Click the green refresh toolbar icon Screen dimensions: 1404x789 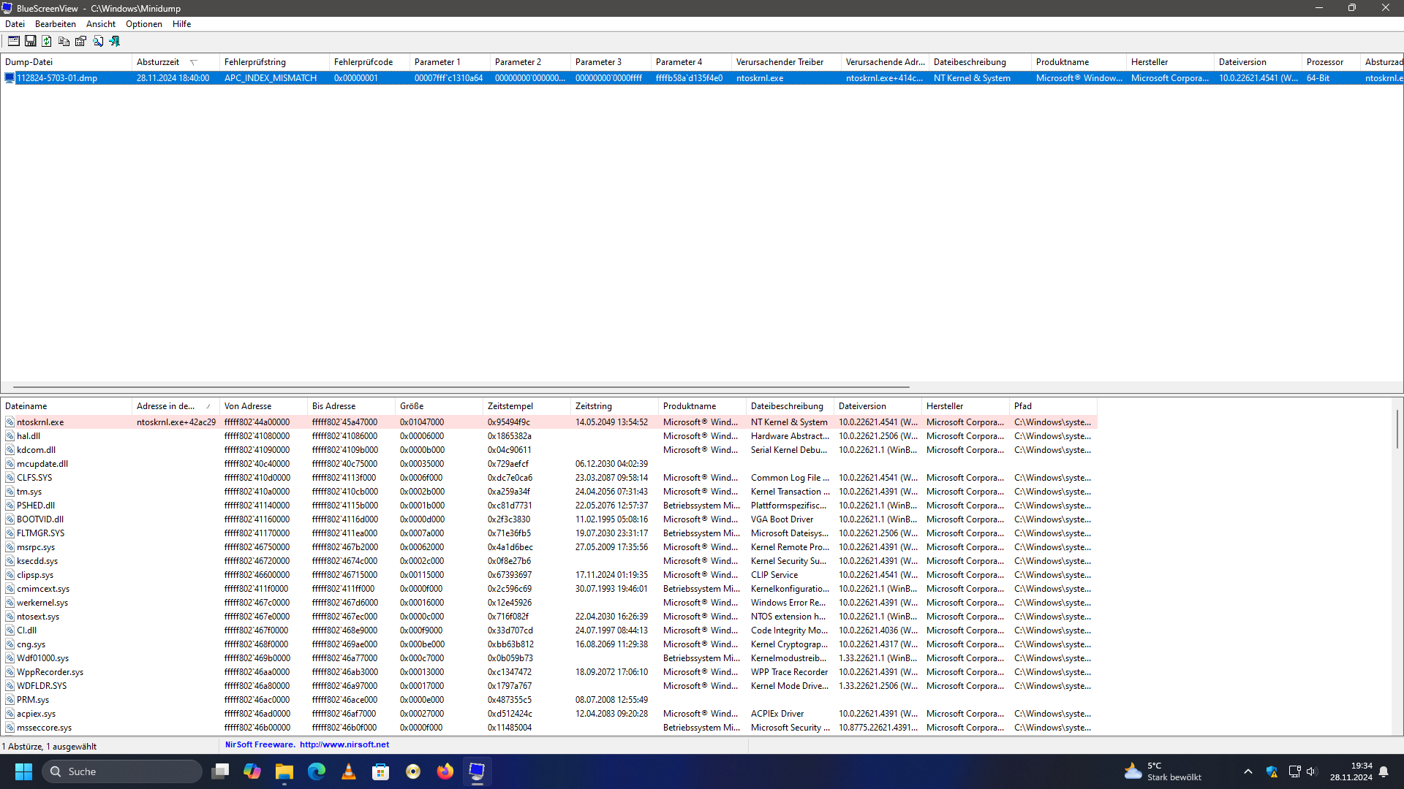[47, 42]
